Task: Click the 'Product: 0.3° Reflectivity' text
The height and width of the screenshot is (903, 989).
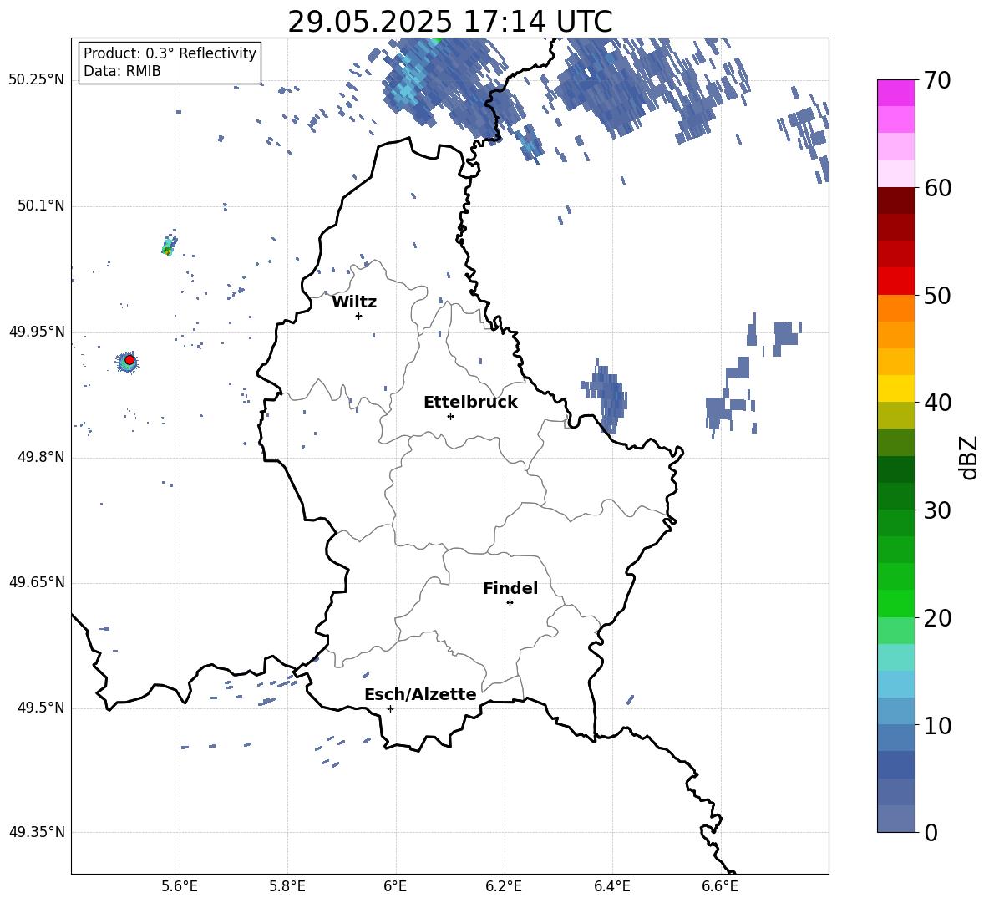Action: point(170,53)
